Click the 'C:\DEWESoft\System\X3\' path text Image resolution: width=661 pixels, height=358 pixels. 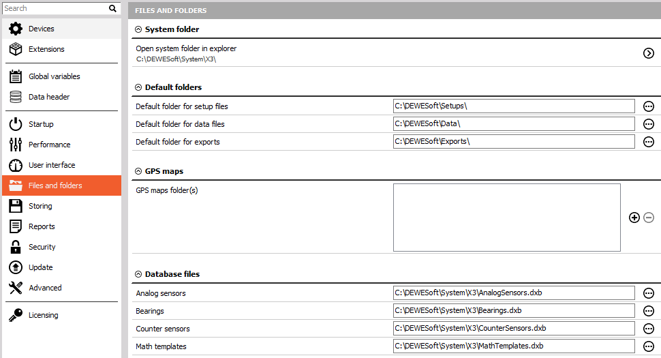176,59
